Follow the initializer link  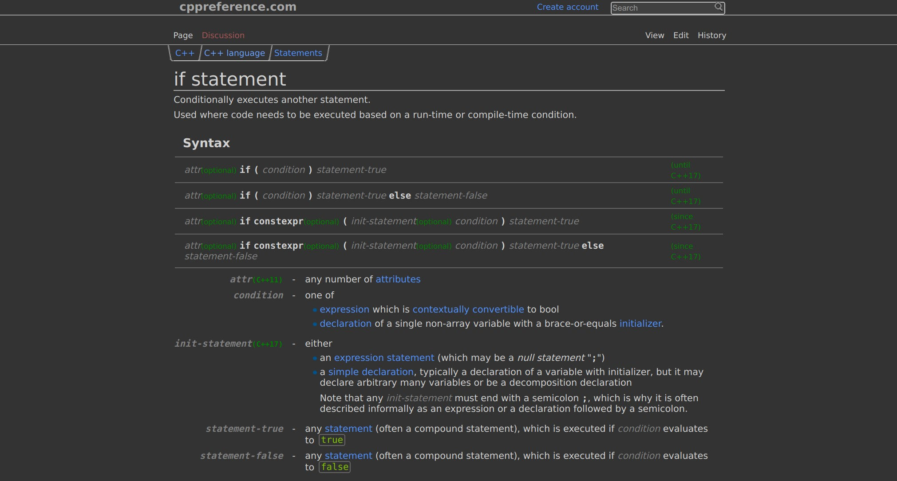pyautogui.click(x=640, y=323)
